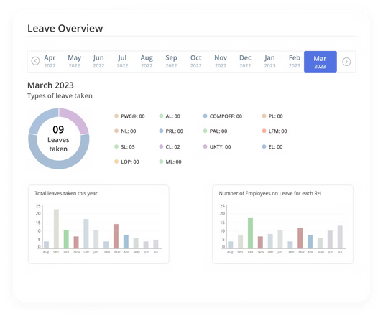Click the Dec bar in Total leaves chart
383x318 pixels.
(x=86, y=234)
